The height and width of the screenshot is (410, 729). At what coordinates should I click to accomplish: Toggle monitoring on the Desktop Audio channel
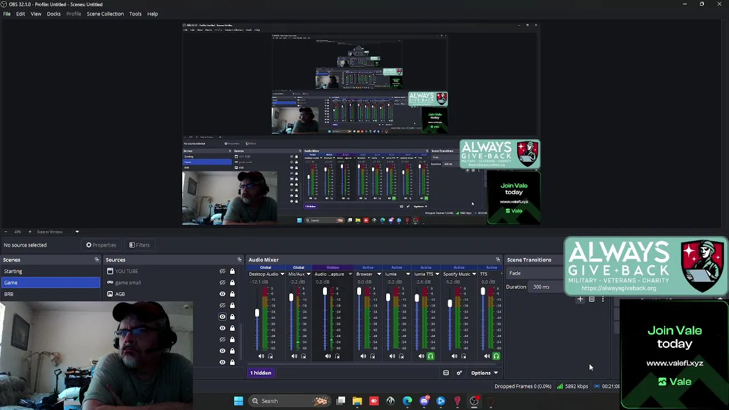click(271, 356)
